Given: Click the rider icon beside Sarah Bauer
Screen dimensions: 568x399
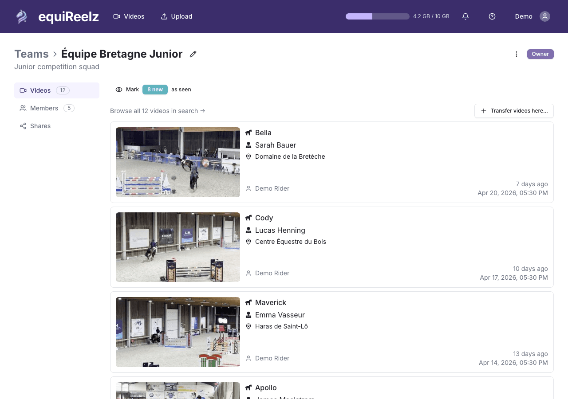Looking at the screenshot, I should tap(248, 145).
